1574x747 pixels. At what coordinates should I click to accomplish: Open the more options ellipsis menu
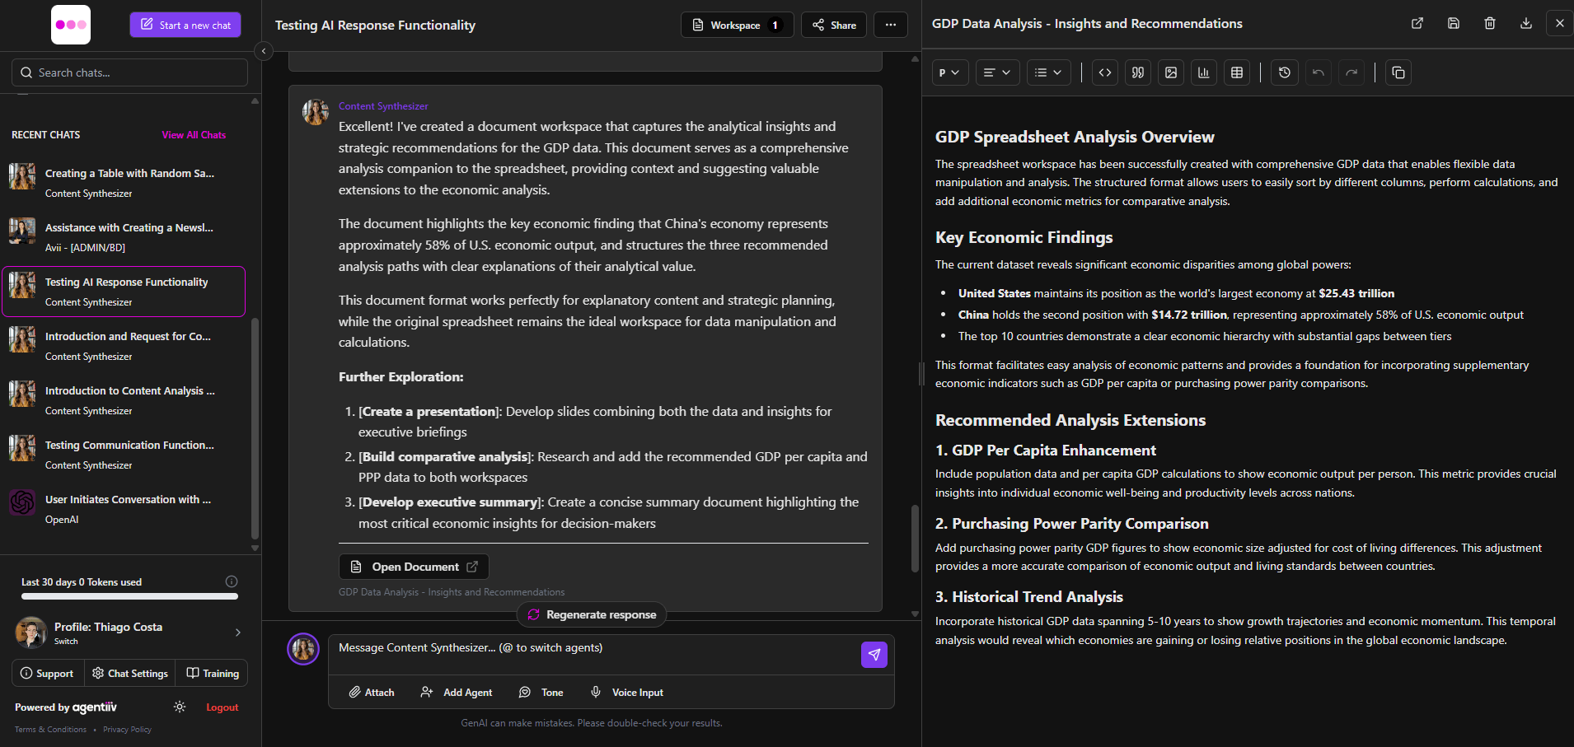[891, 25]
